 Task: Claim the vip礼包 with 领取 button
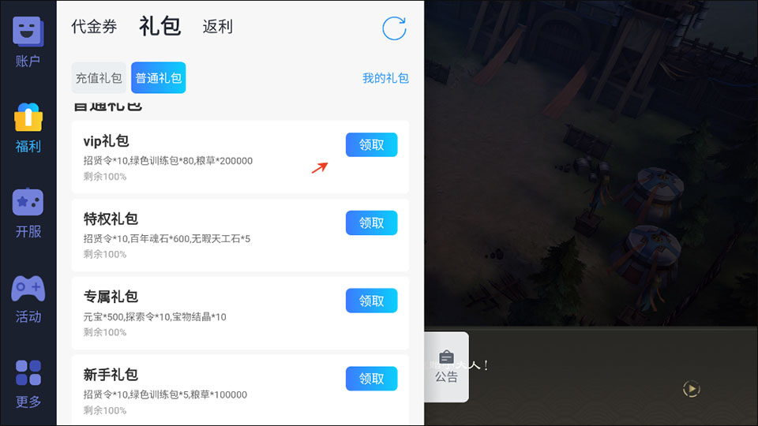tap(371, 145)
